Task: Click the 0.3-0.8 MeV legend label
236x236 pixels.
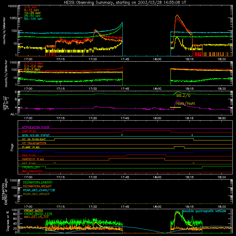Action: 34,66
